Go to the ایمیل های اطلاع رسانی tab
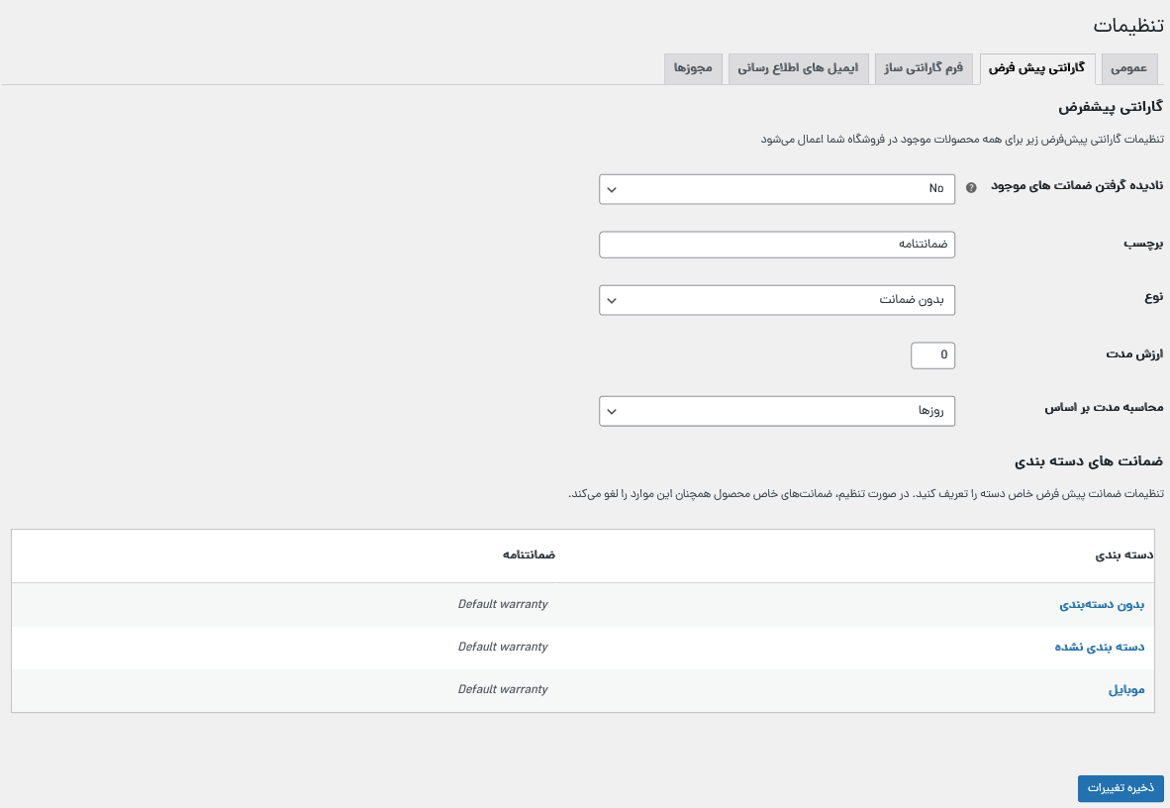This screenshot has height=808, width=1170. tap(799, 68)
